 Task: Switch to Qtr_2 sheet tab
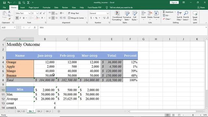click(x=40, y=111)
